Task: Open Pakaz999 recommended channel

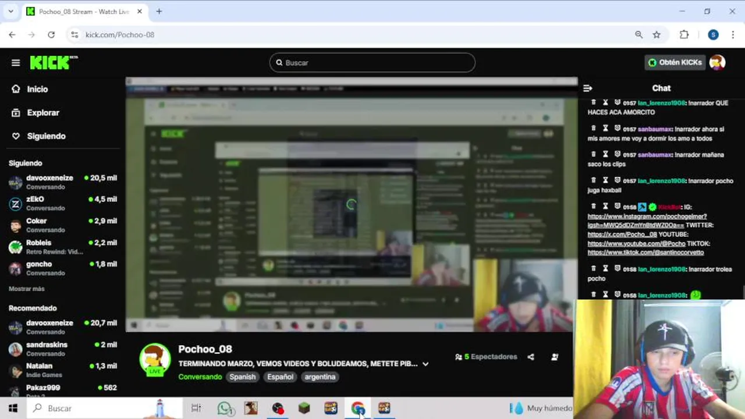Action: 63,390
